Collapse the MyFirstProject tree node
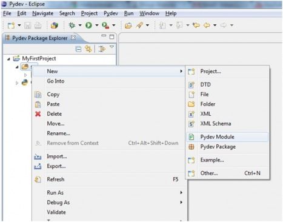Viewport: 283px width, 222px height. click(8, 59)
